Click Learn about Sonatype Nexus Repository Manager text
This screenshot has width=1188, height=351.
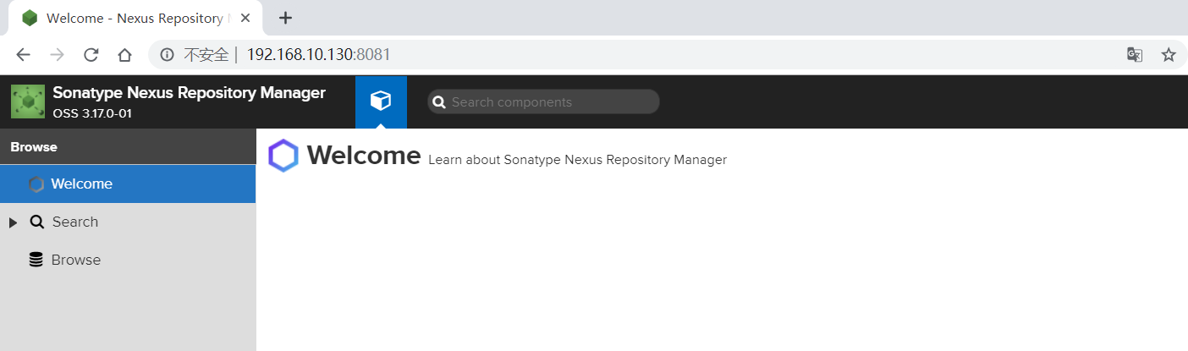[x=578, y=160]
